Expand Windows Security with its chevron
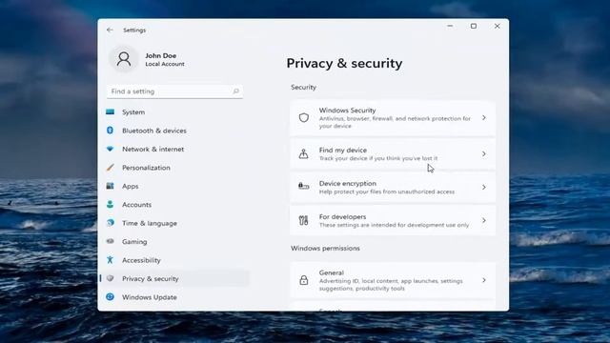 point(484,118)
